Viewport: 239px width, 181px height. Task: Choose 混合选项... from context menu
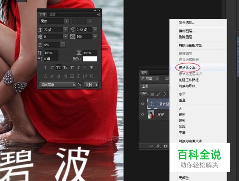[198, 23]
